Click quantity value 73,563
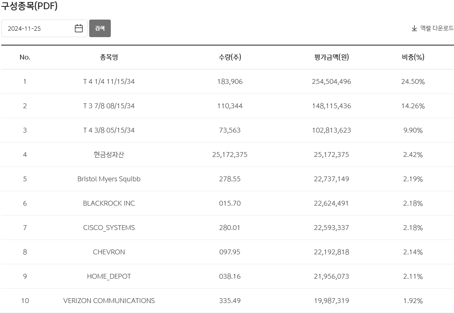Screen dimensions: 454x313 pos(230,130)
